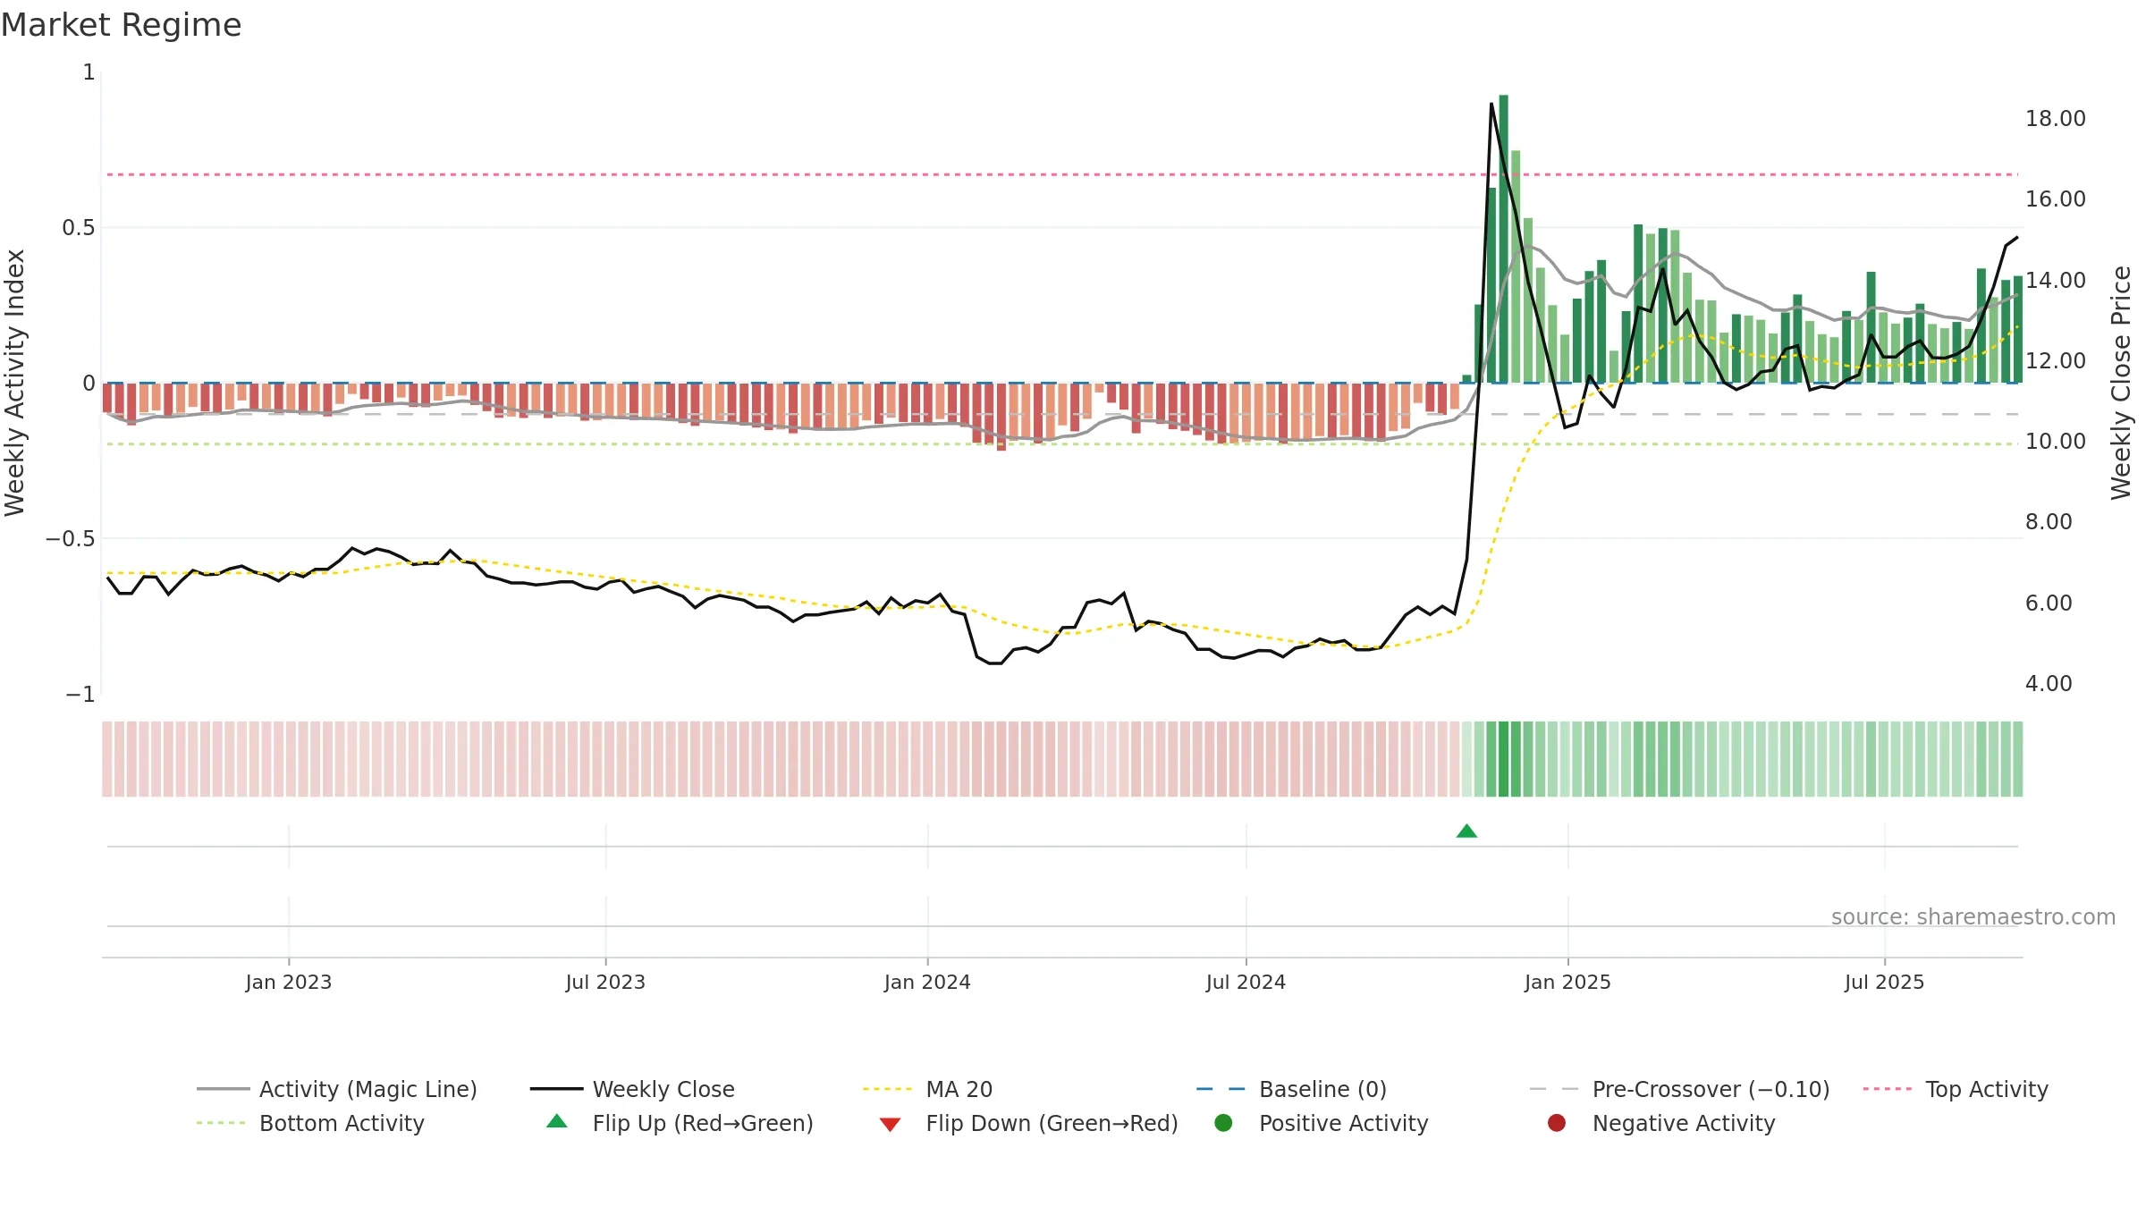Click the Jul 2023 x-axis label

[x=605, y=982]
